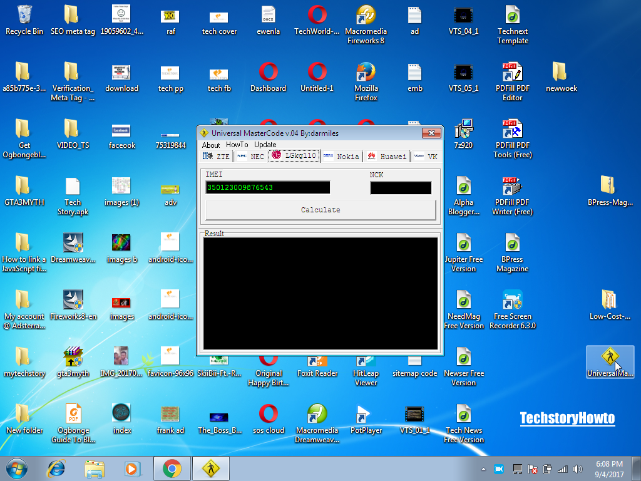Select the HitLeap Viewer shortcut

pyautogui.click(x=366, y=371)
